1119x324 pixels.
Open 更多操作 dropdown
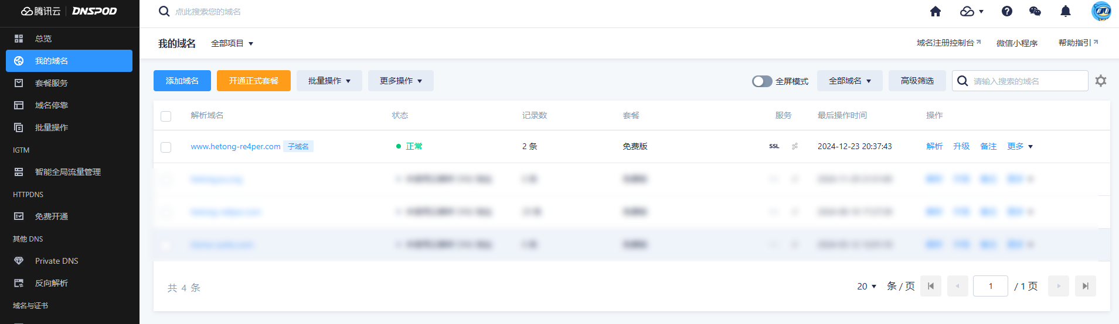click(401, 81)
